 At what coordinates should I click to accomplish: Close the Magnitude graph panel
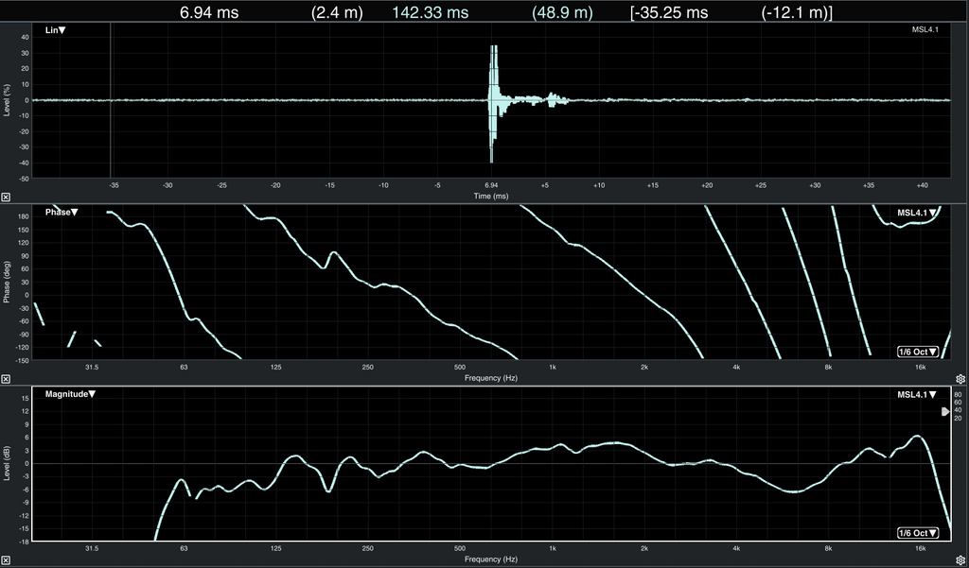(6, 560)
